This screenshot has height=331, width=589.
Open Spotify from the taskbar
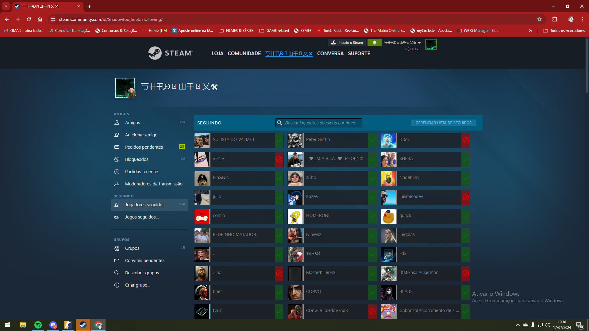(x=38, y=325)
